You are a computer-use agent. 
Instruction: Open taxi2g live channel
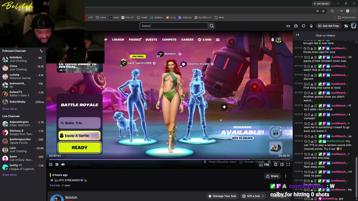23,167
